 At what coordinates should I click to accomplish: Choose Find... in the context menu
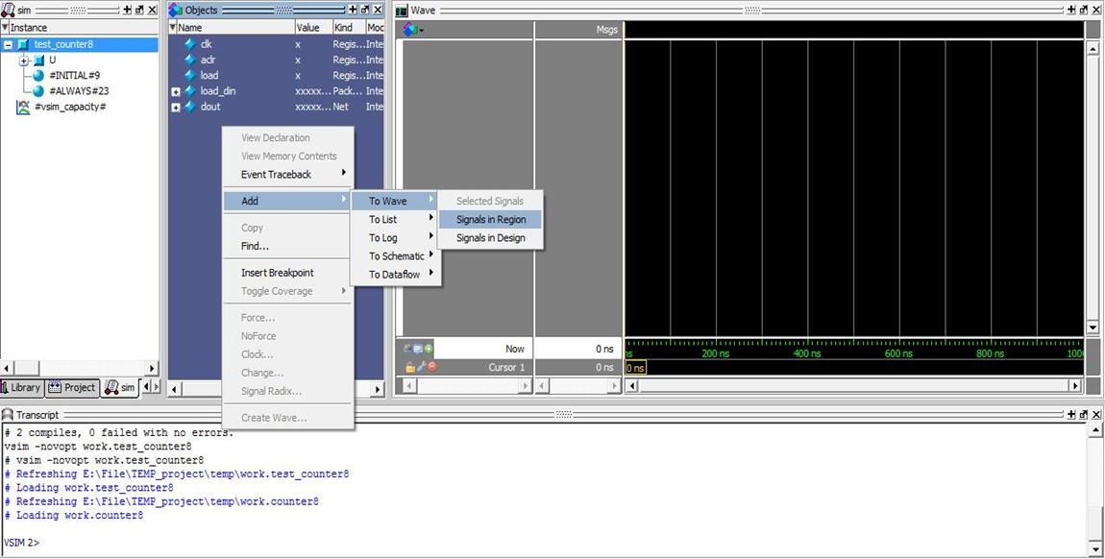(287, 247)
